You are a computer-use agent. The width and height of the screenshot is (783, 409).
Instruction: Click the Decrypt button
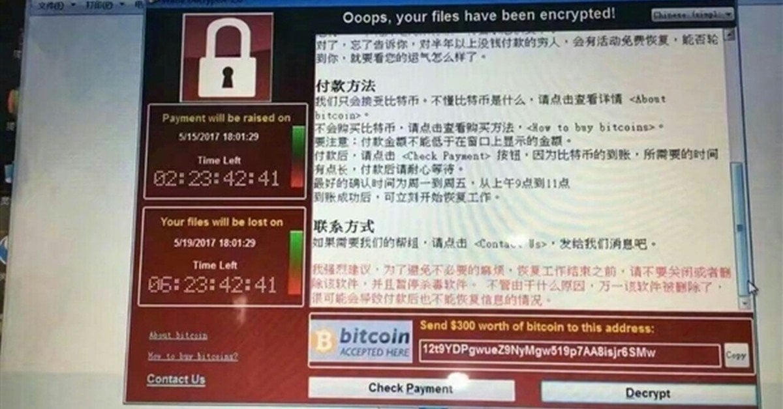[647, 393]
